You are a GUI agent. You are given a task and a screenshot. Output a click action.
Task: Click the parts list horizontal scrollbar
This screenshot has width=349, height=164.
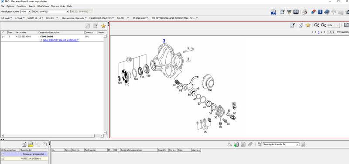tap(52, 136)
